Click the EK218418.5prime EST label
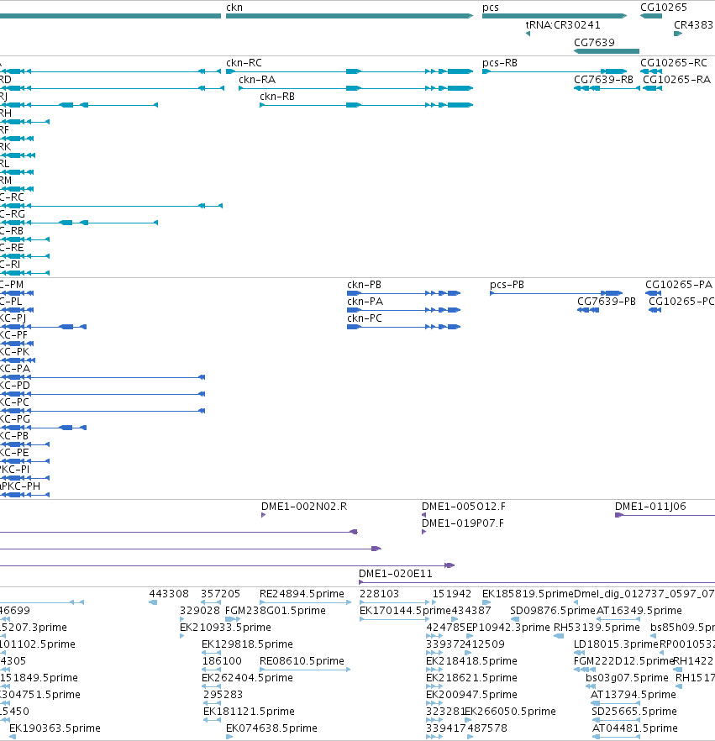 (471, 661)
